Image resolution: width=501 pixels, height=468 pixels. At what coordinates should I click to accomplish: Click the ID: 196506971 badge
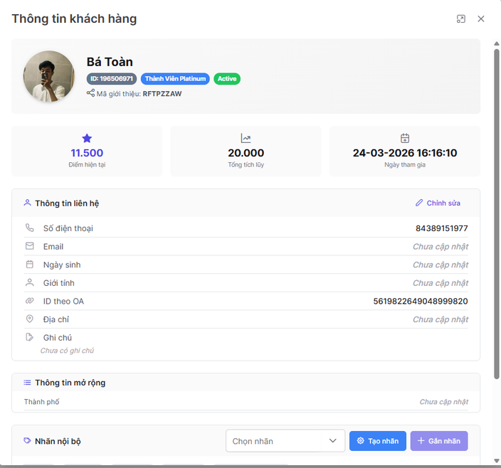(x=112, y=79)
